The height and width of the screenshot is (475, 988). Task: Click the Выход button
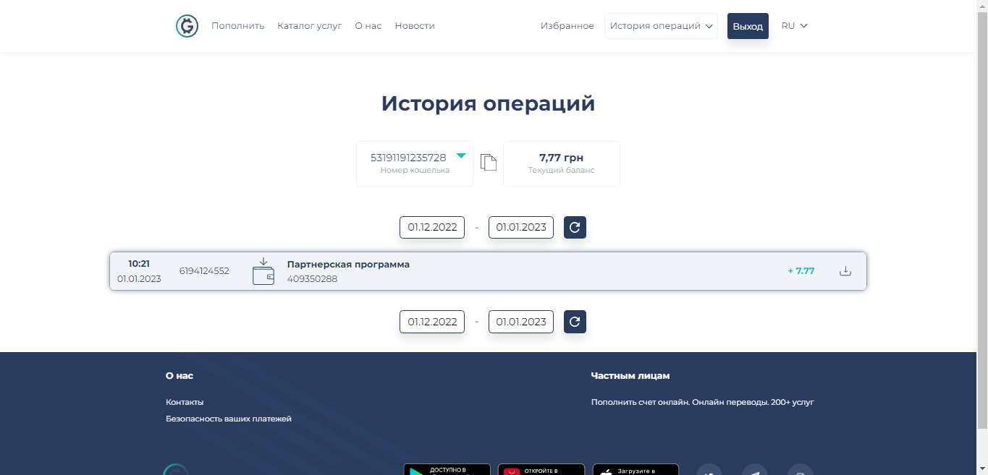coord(748,26)
